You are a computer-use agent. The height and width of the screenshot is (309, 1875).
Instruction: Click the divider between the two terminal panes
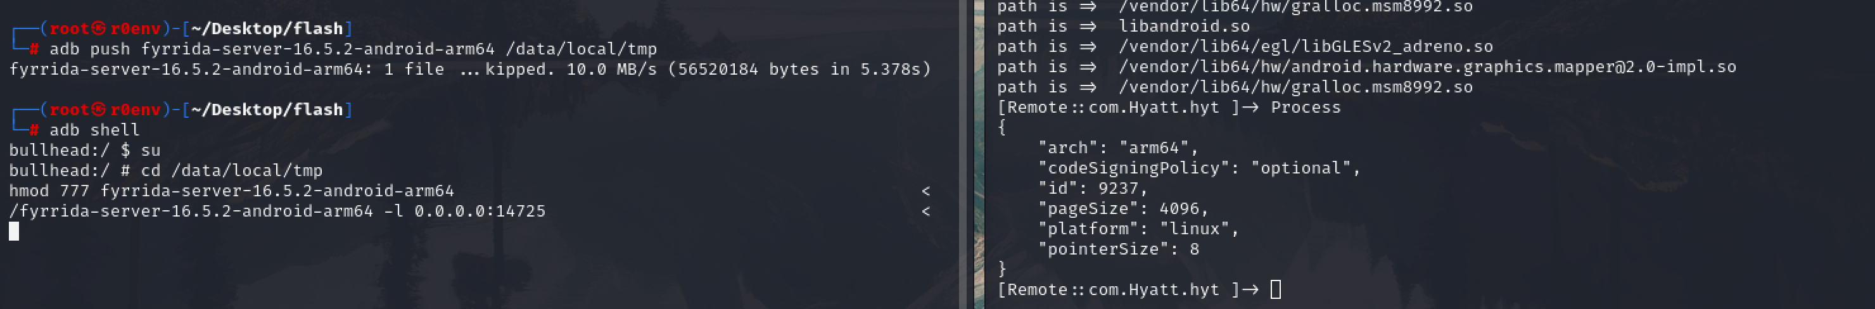tap(963, 154)
